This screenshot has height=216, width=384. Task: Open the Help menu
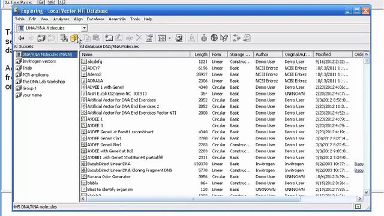pyautogui.click(x=148, y=19)
